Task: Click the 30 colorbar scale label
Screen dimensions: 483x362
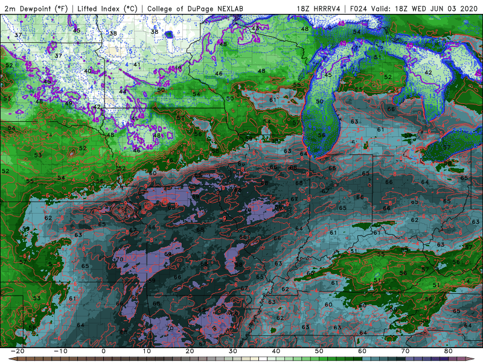Action: click(x=233, y=351)
